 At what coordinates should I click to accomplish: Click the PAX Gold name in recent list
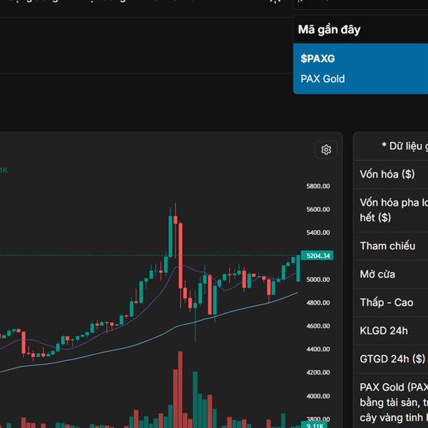[x=323, y=78]
